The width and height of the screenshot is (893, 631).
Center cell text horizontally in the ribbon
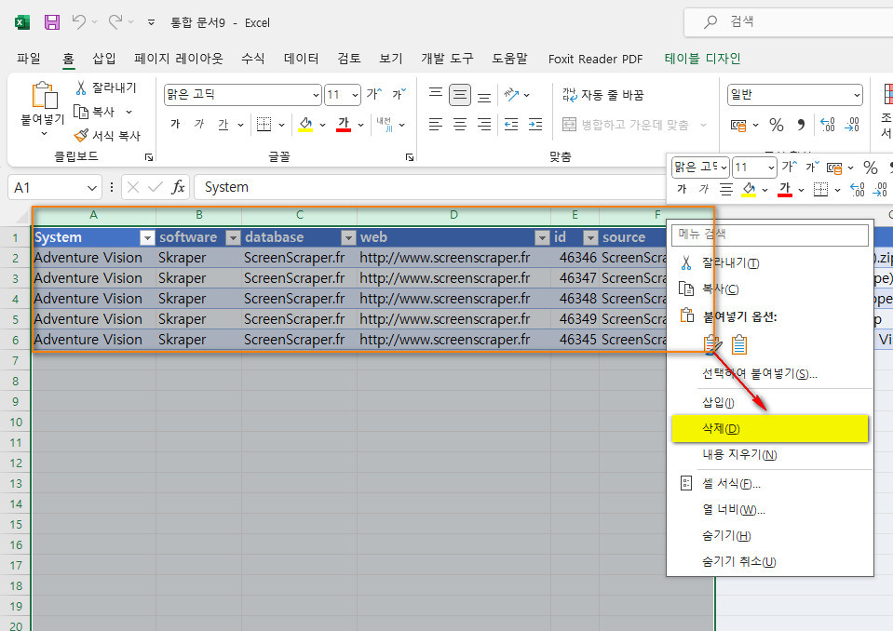pos(460,124)
